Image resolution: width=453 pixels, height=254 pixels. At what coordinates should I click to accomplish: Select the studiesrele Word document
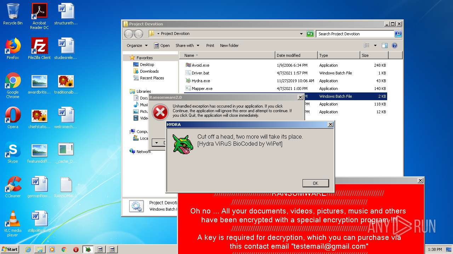[66, 49]
